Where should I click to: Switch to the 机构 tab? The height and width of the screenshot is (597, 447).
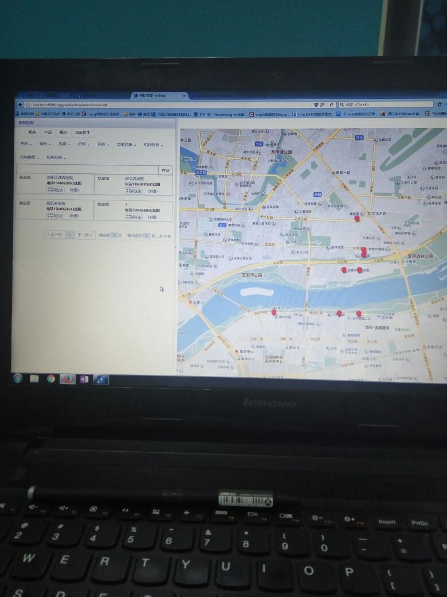pyautogui.click(x=32, y=132)
